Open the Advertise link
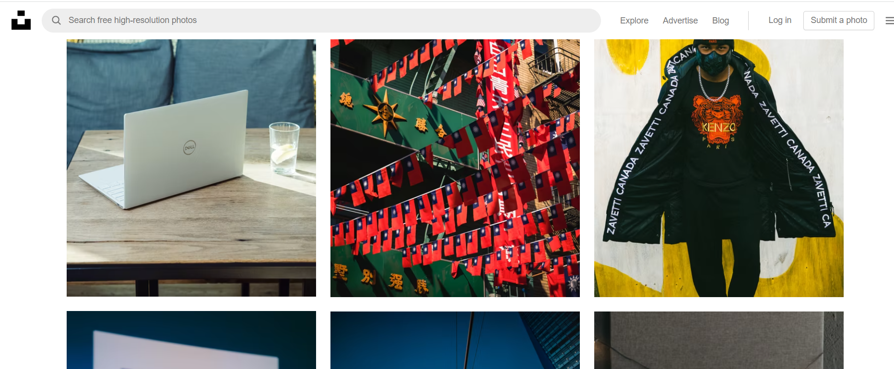This screenshot has height=369, width=894. (x=680, y=21)
